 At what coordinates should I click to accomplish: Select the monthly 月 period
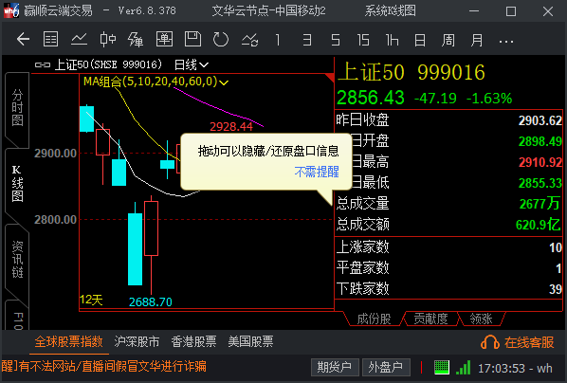[477, 40]
